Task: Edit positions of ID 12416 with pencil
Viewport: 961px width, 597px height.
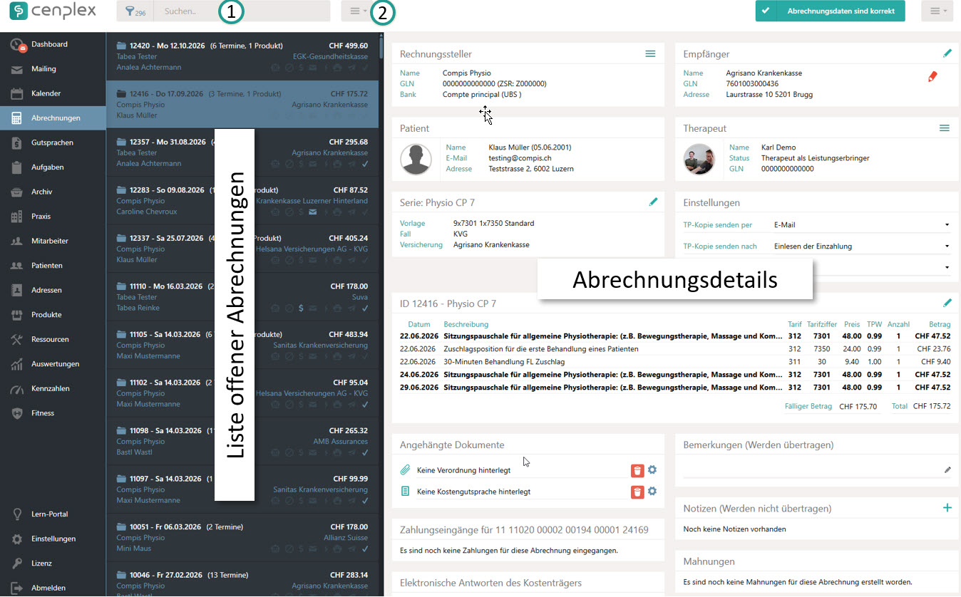Action: pyautogui.click(x=947, y=303)
